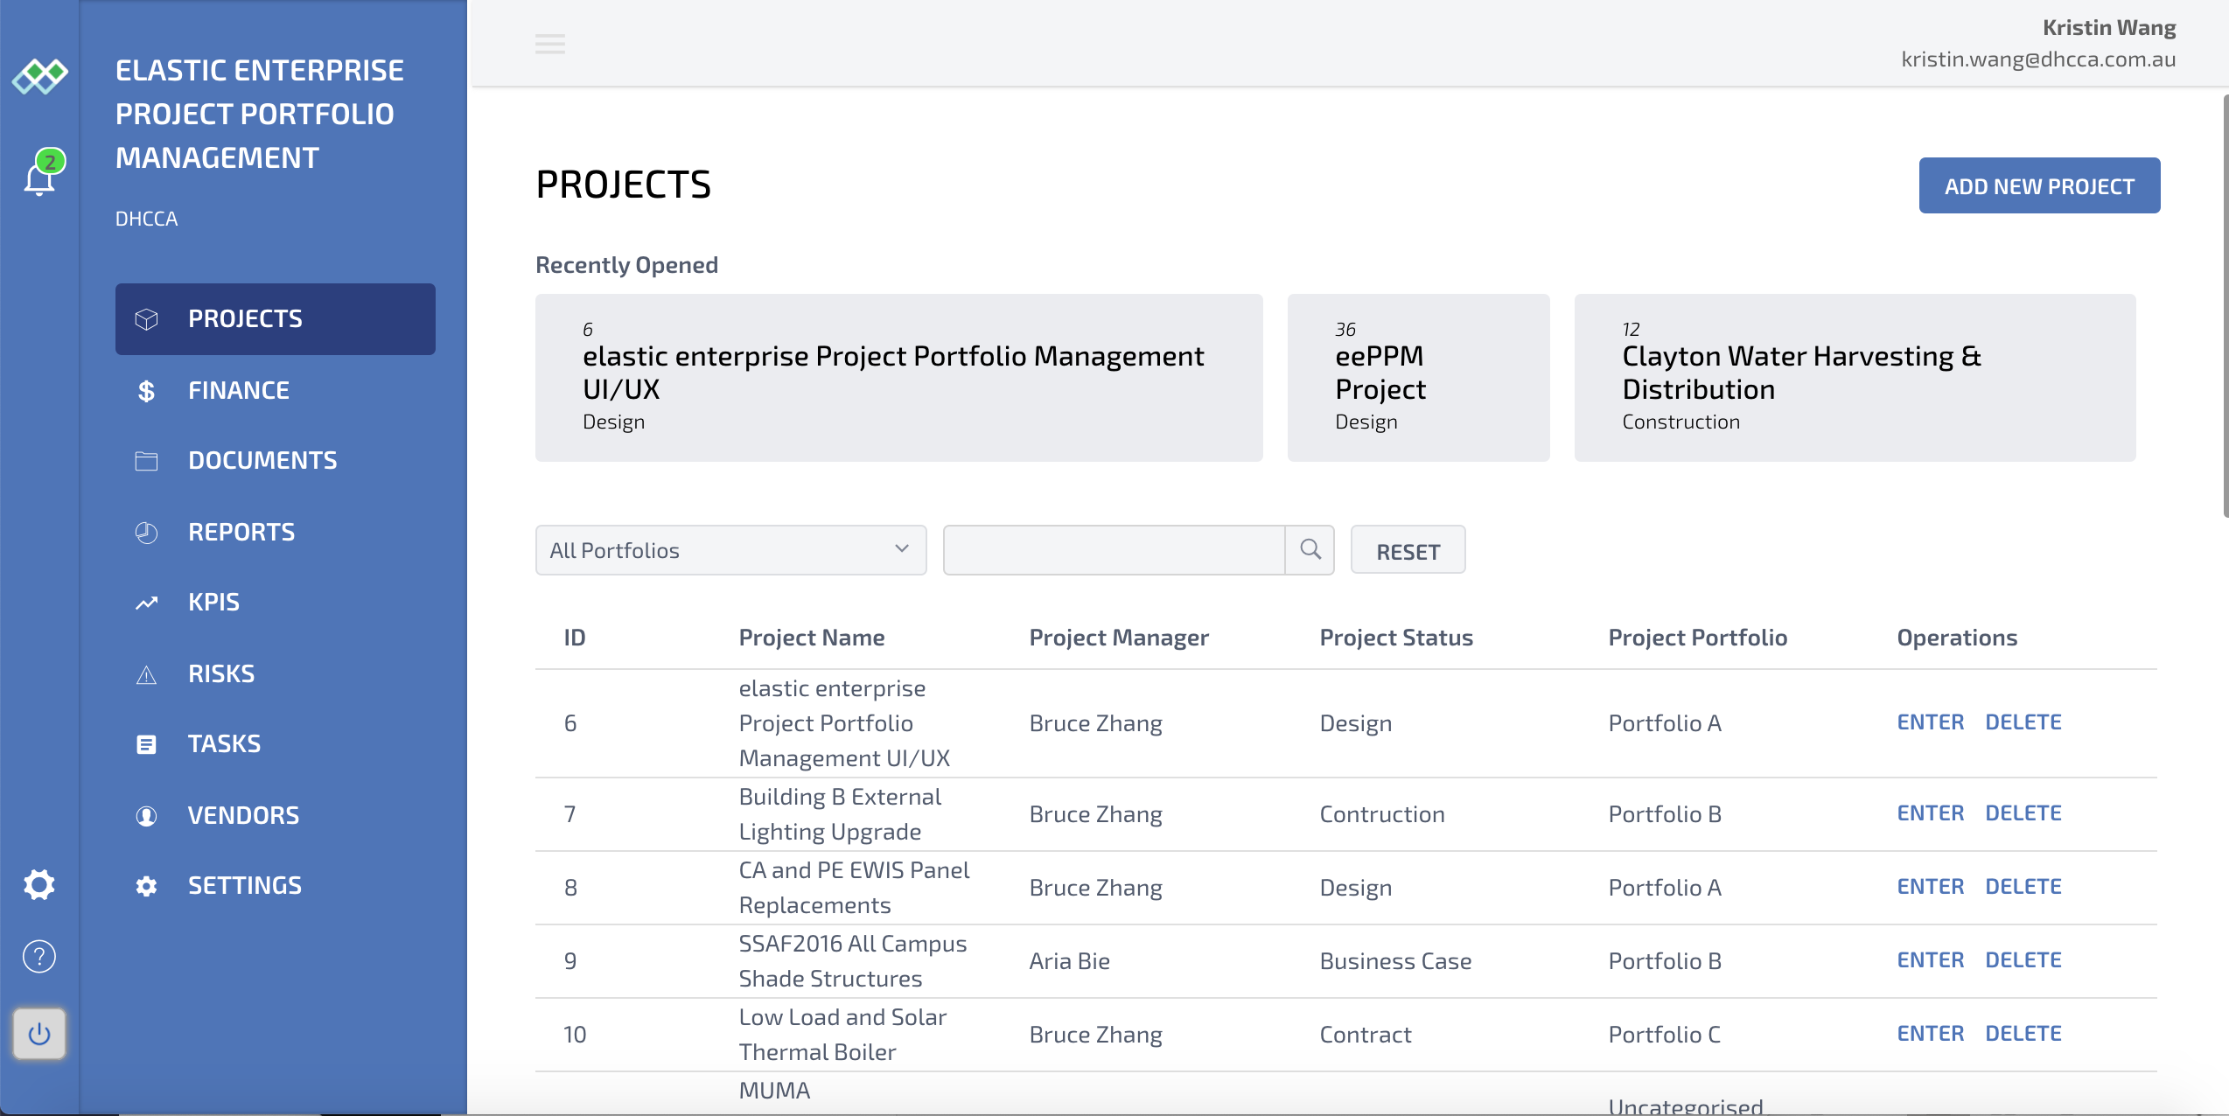Select Vendors in the sidebar

click(243, 815)
